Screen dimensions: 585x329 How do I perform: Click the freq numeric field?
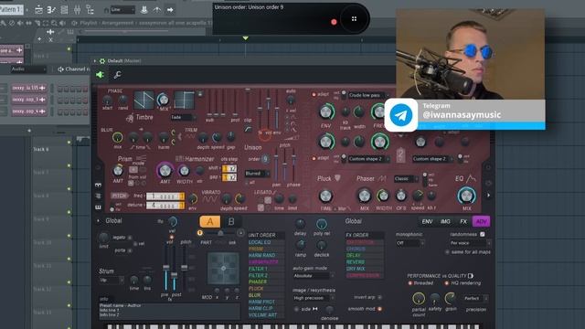[x=165, y=196]
